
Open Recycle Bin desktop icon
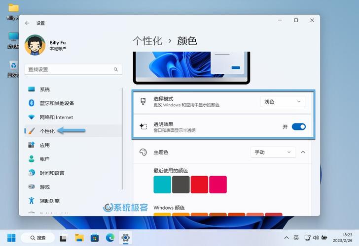tap(13, 69)
